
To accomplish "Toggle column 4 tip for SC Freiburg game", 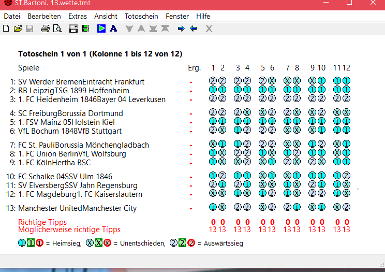I will 247,112.
